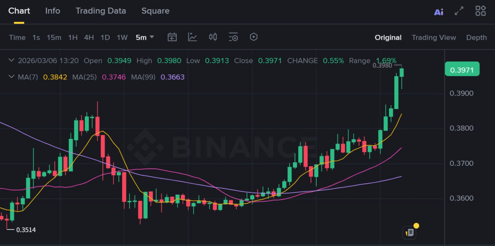Viewport: 495px width, 246px height.
Task: Switch chart mode to Original
Action: pyautogui.click(x=388, y=37)
